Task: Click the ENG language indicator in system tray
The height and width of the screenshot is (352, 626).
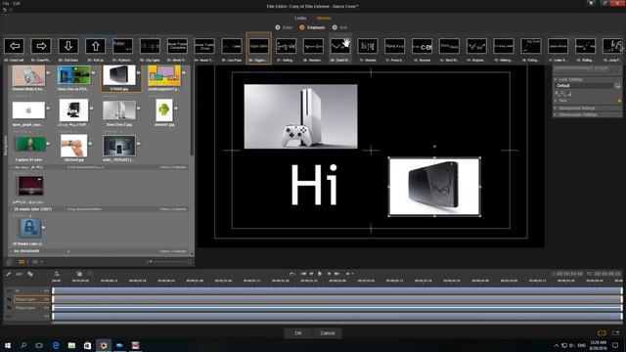Action: click(x=582, y=345)
